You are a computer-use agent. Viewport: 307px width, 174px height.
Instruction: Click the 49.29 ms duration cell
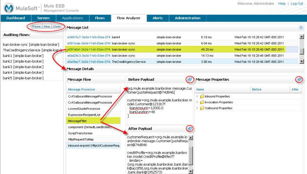point(207,49)
